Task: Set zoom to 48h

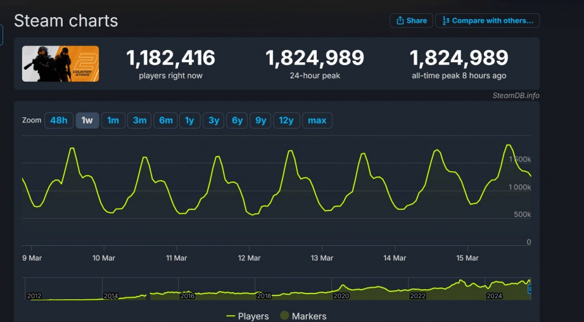Action: [x=59, y=120]
